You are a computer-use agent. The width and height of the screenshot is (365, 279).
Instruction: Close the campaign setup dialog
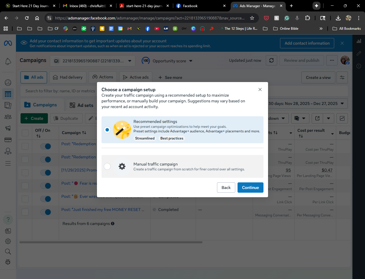coord(260,89)
